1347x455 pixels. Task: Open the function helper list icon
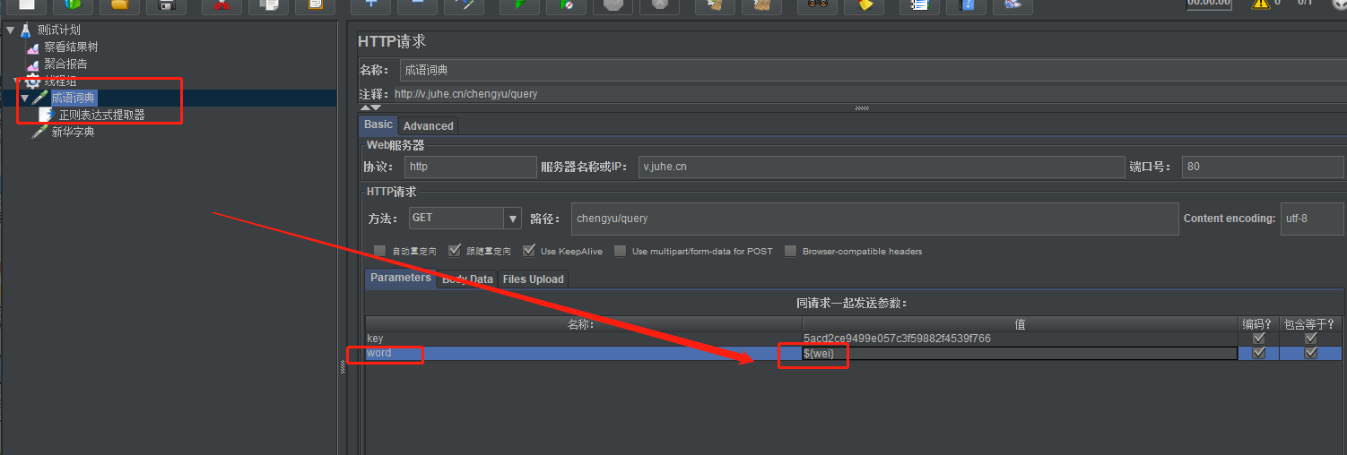(x=919, y=4)
